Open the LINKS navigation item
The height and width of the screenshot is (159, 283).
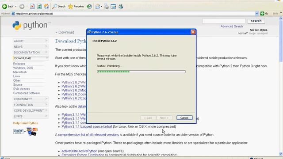pos(31,116)
